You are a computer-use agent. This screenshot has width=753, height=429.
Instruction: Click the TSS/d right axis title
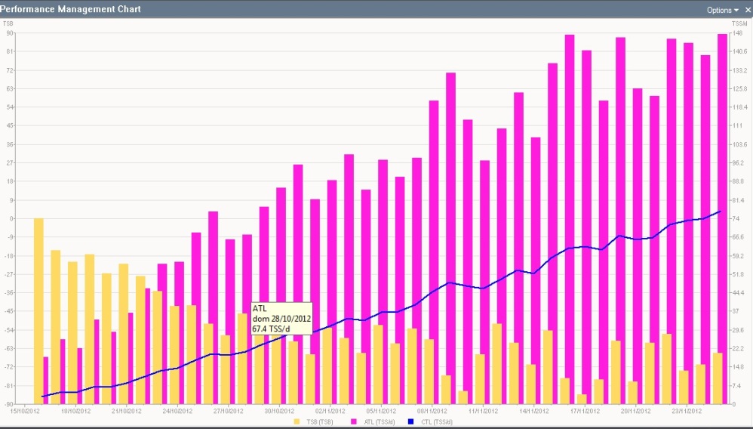739,24
